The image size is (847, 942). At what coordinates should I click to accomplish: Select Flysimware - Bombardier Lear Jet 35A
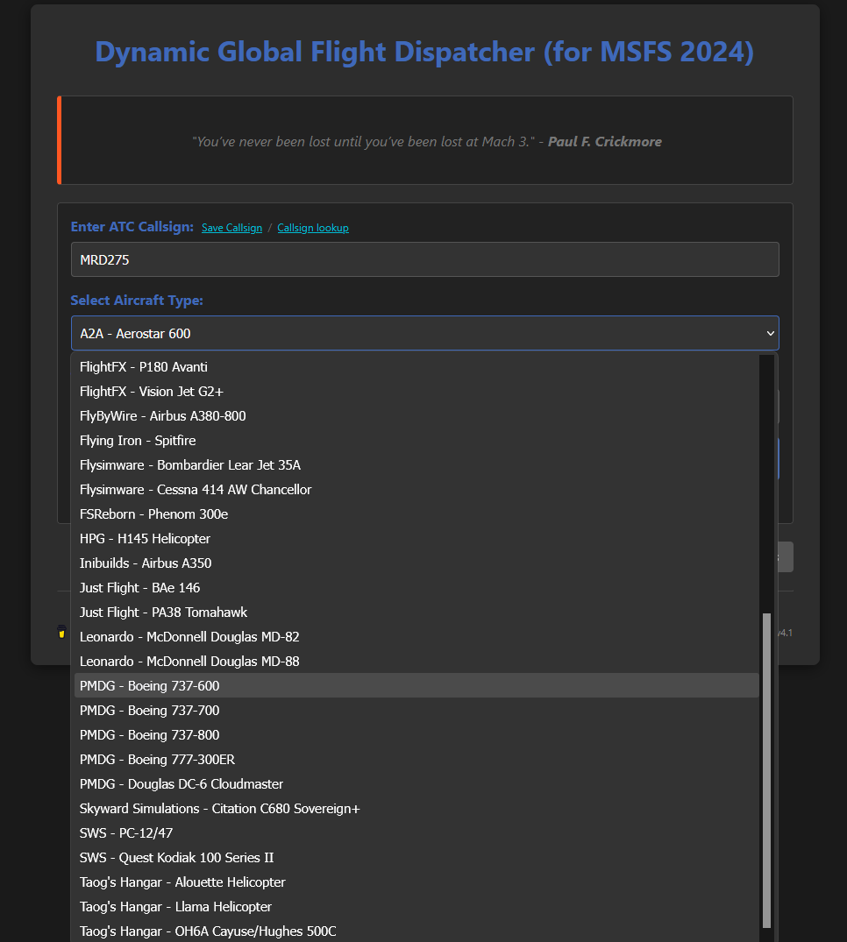tap(416, 465)
